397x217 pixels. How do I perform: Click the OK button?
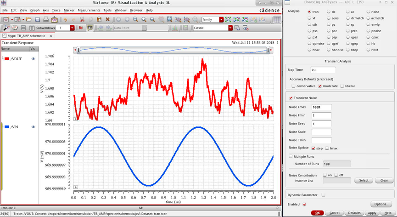[x=318, y=213]
